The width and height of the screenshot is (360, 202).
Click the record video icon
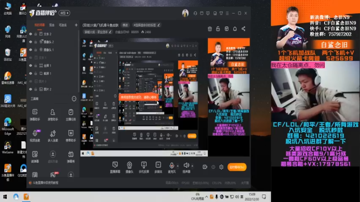point(205,167)
